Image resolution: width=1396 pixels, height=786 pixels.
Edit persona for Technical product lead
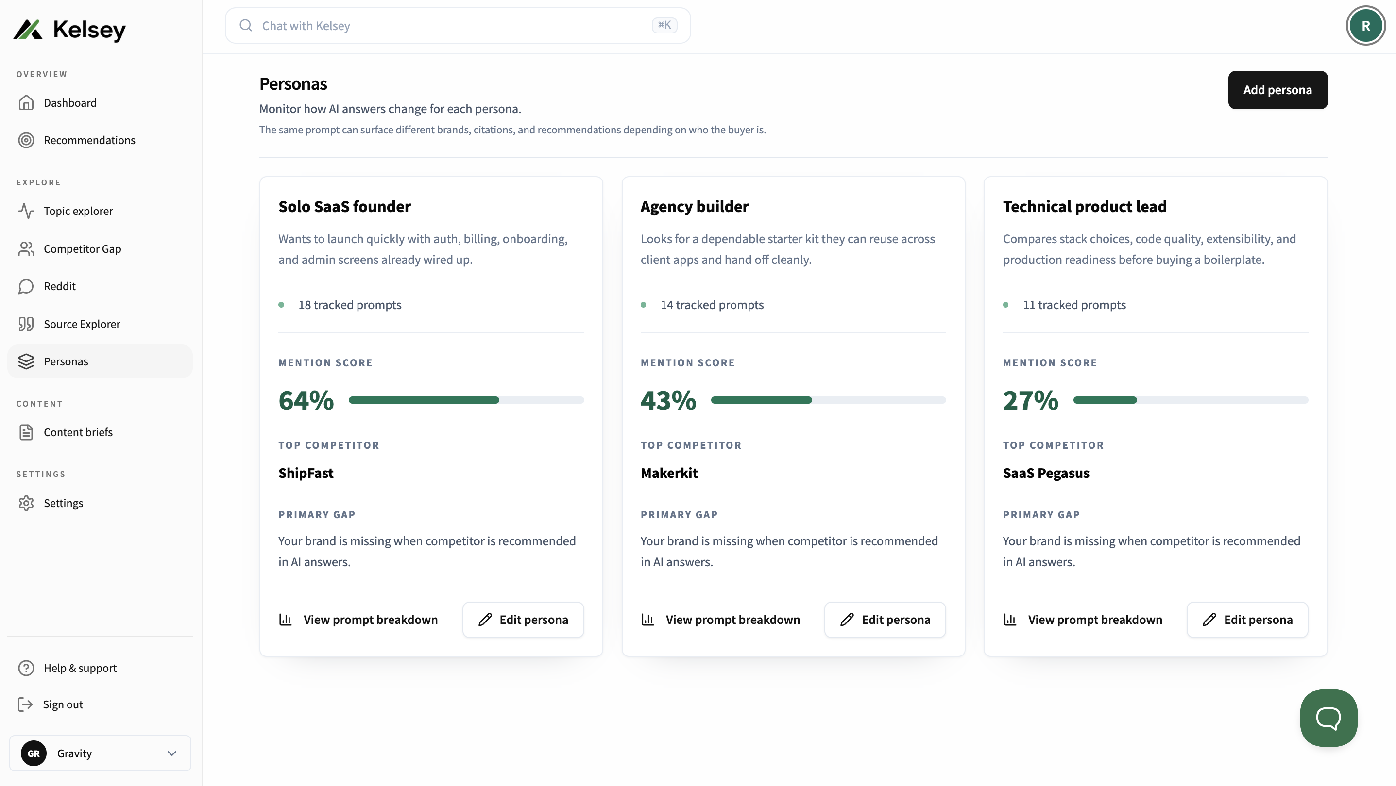click(x=1247, y=619)
